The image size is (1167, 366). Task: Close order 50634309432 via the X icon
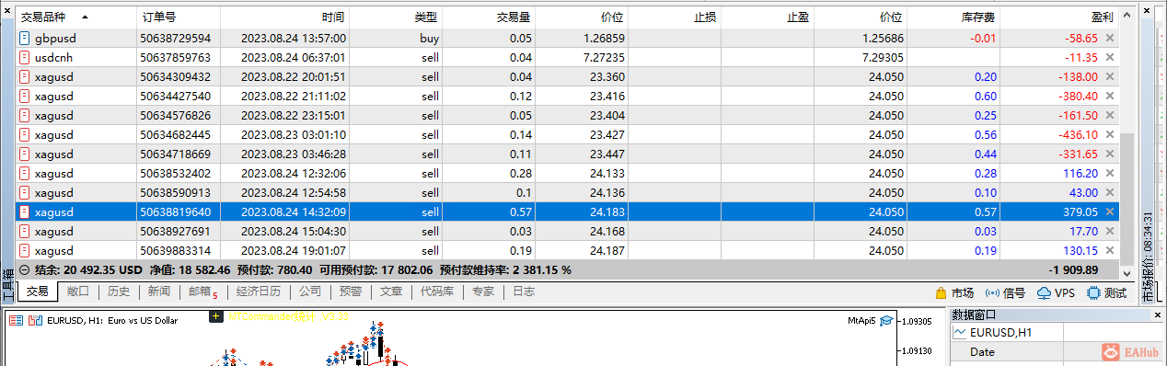coord(1109,76)
